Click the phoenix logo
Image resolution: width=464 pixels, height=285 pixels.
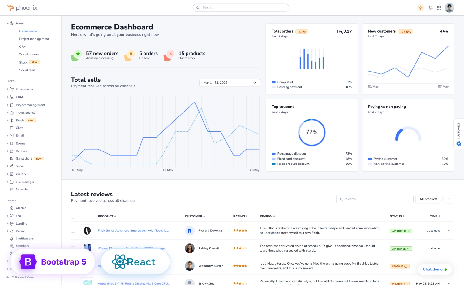point(22,8)
